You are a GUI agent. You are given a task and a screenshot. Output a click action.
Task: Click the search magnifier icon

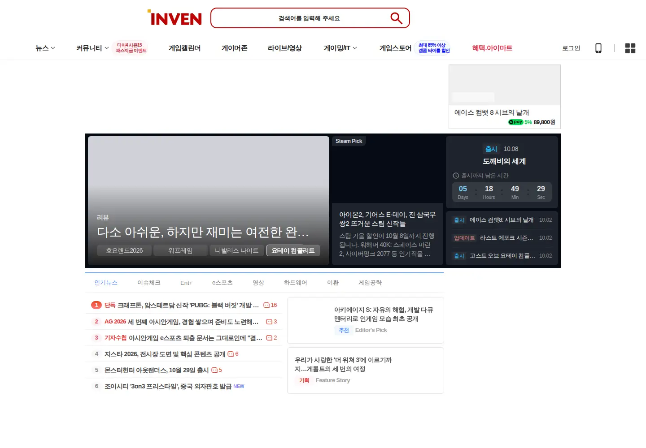click(x=396, y=18)
